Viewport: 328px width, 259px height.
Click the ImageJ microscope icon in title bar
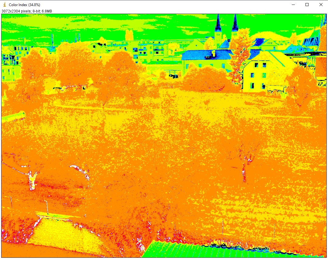pos(5,5)
